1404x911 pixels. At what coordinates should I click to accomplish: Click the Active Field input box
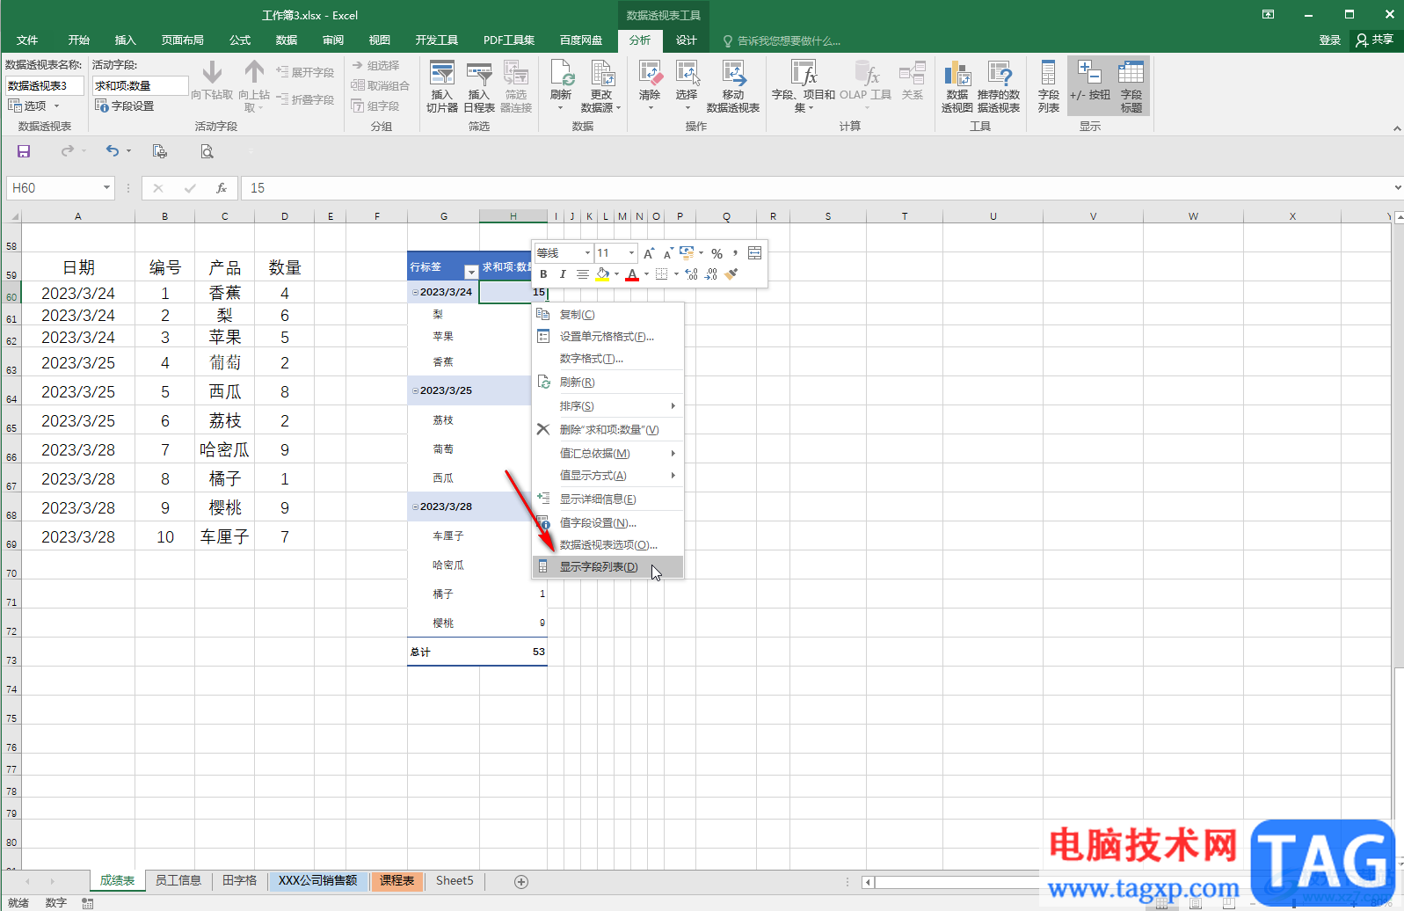pos(141,85)
